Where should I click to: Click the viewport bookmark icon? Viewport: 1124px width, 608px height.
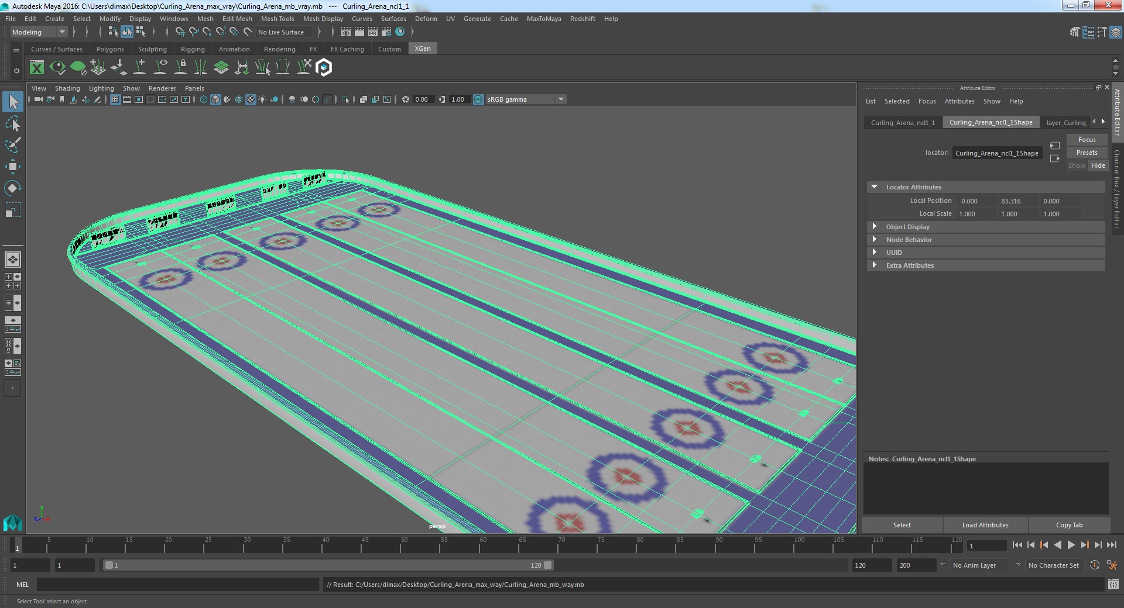click(x=61, y=99)
